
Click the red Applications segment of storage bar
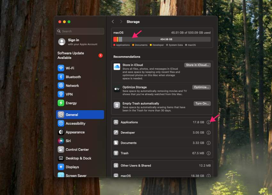pyautogui.click(x=115, y=39)
